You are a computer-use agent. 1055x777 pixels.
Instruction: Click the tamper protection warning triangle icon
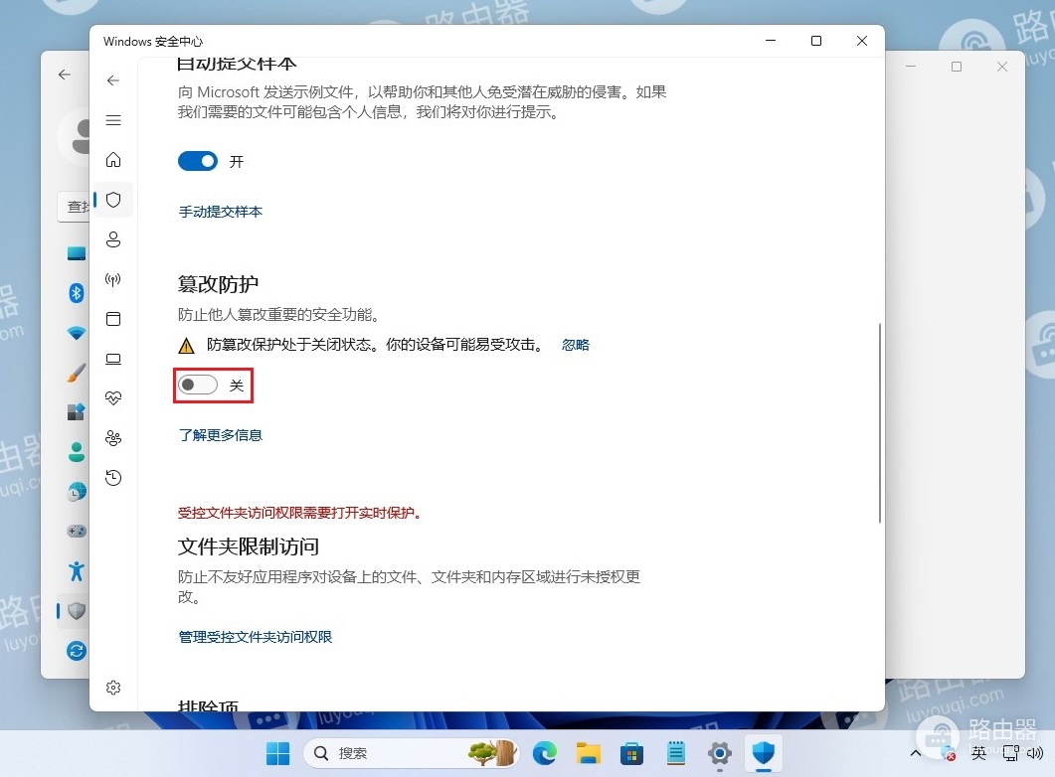(x=186, y=346)
